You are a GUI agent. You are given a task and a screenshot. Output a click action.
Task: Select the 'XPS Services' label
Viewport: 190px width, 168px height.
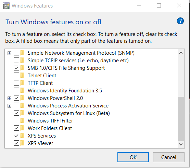pyautogui.click(x=42, y=136)
